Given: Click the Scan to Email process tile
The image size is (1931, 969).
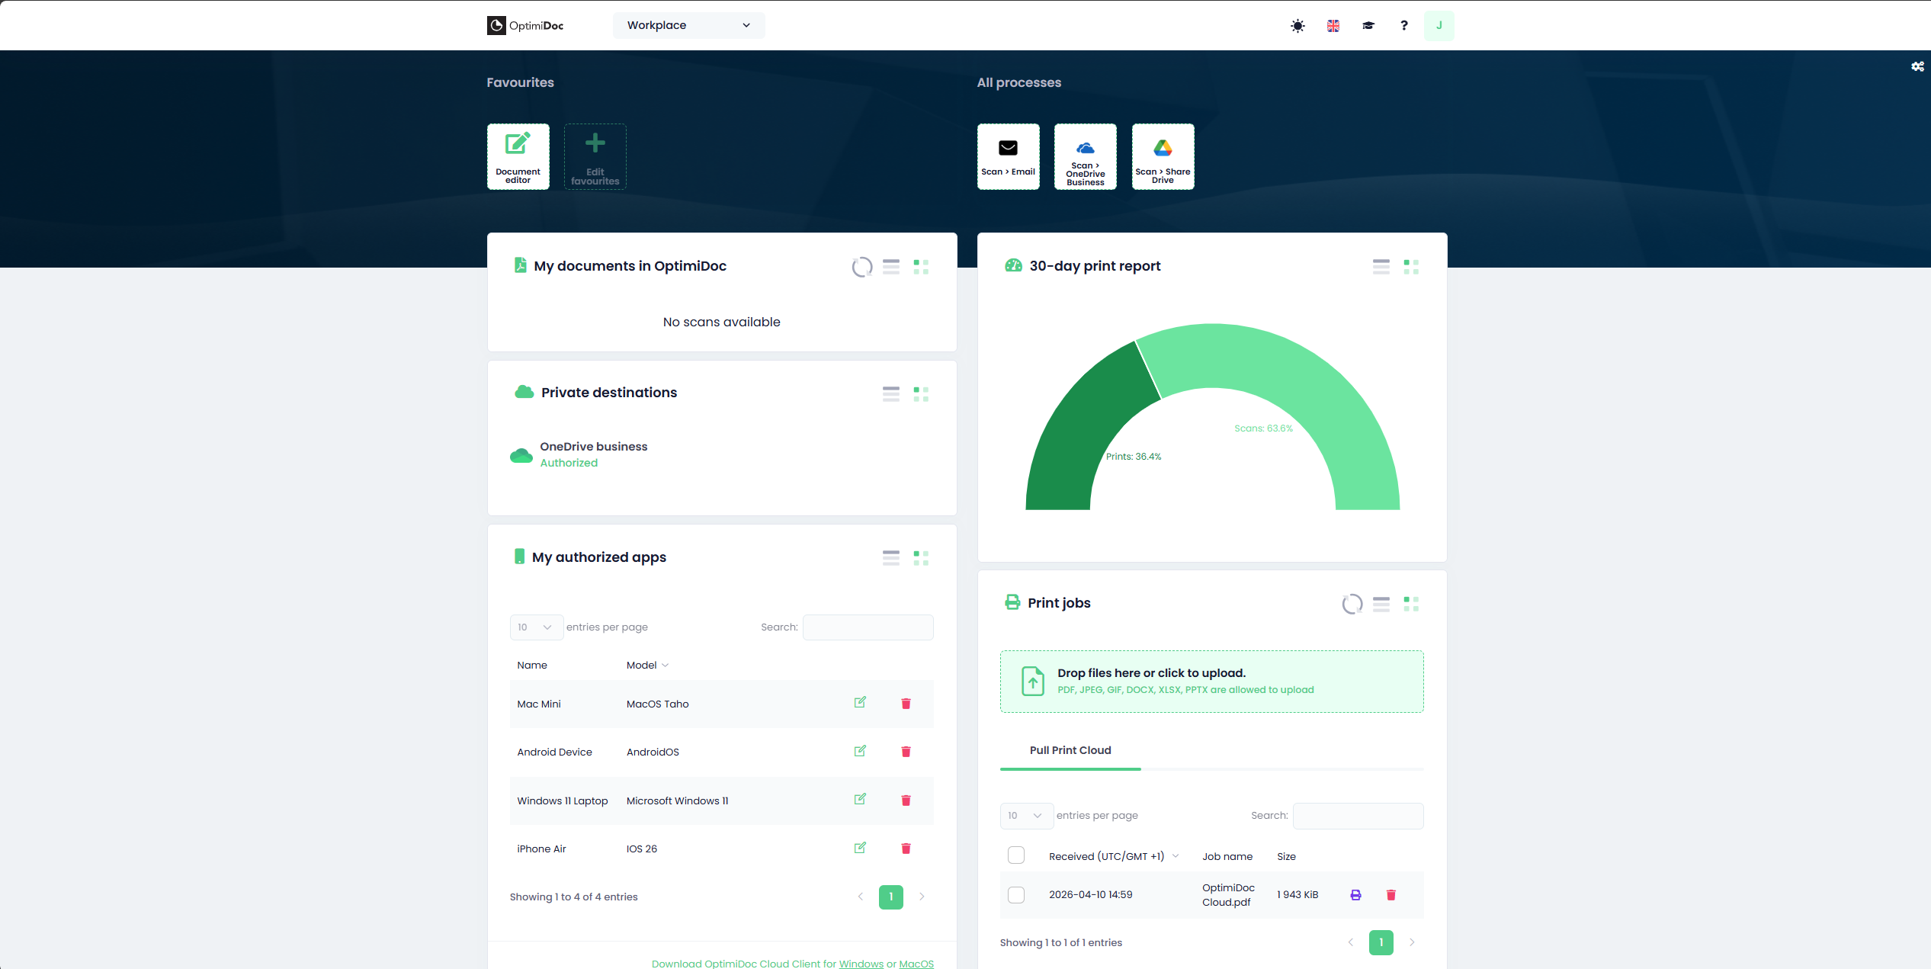Looking at the screenshot, I should point(1008,156).
